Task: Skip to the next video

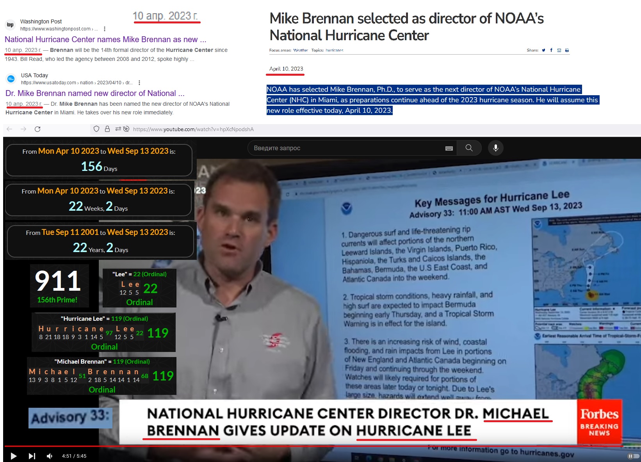Action: click(x=32, y=456)
